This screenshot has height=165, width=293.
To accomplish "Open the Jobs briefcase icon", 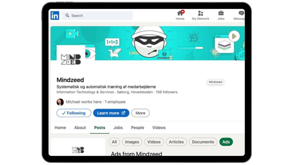I will (x=221, y=13).
